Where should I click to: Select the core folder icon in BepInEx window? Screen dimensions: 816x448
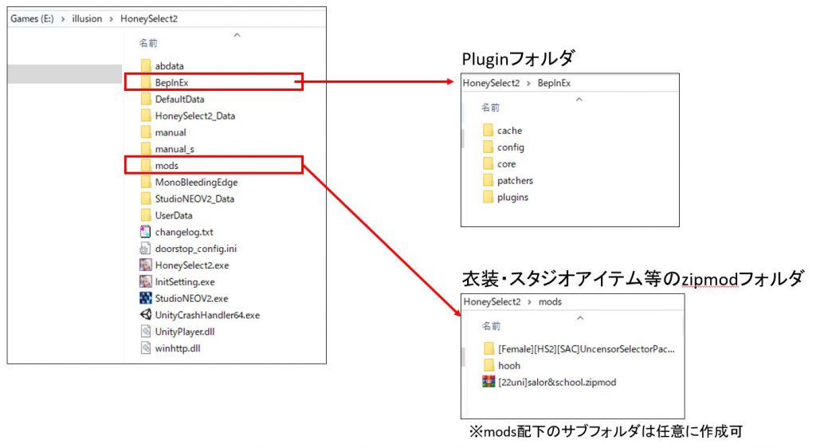click(x=488, y=163)
